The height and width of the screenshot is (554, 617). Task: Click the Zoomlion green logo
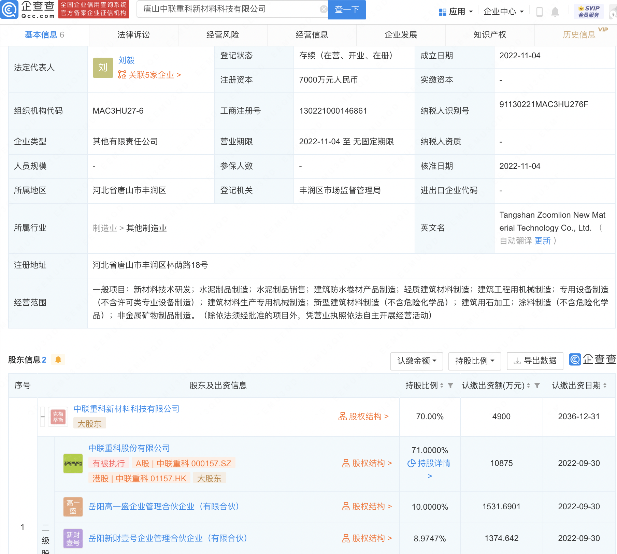click(x=73, y=463)
